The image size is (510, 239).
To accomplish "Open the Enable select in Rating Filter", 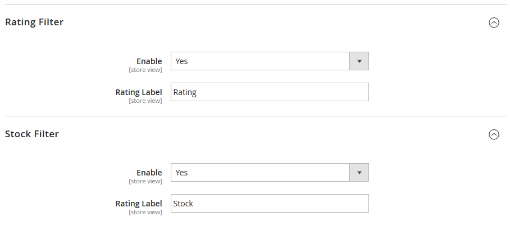I will [x=260, y=61].
